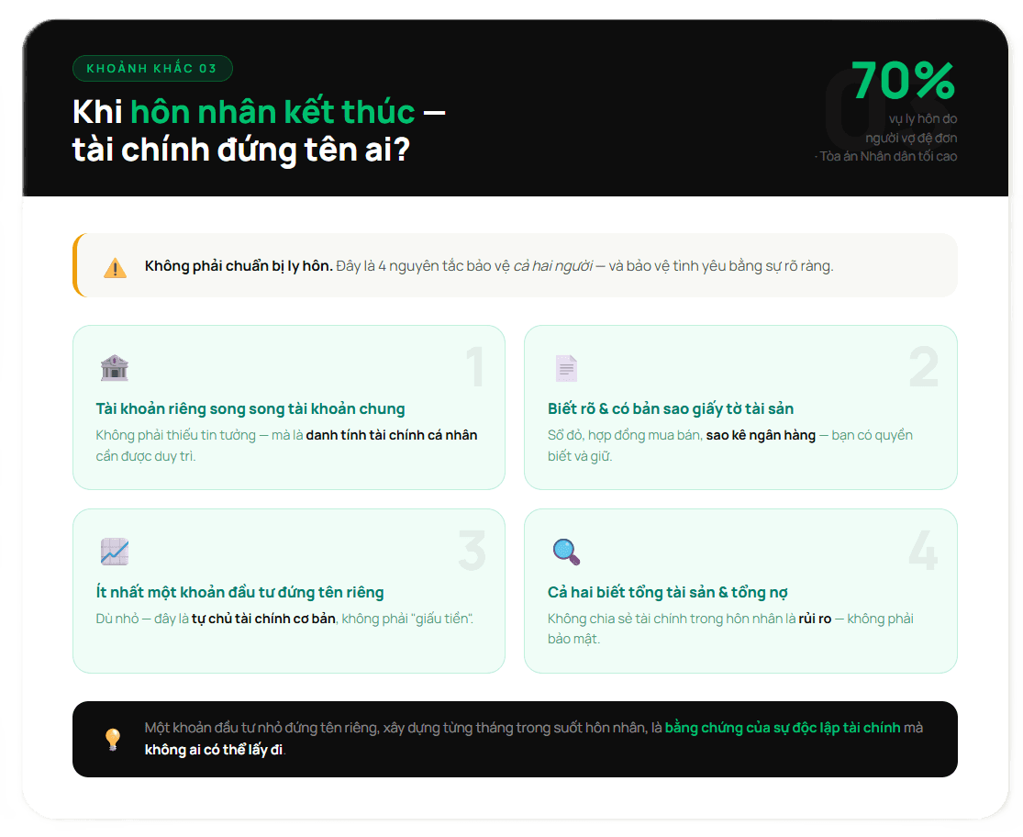Click the lightbulb icon in the bottom dark bar
Viewport: 1023px width, 837px height.
click(113, 740)
